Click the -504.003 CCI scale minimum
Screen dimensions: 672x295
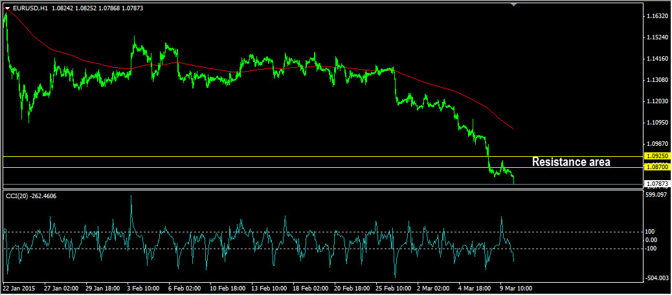pos(656,278)
